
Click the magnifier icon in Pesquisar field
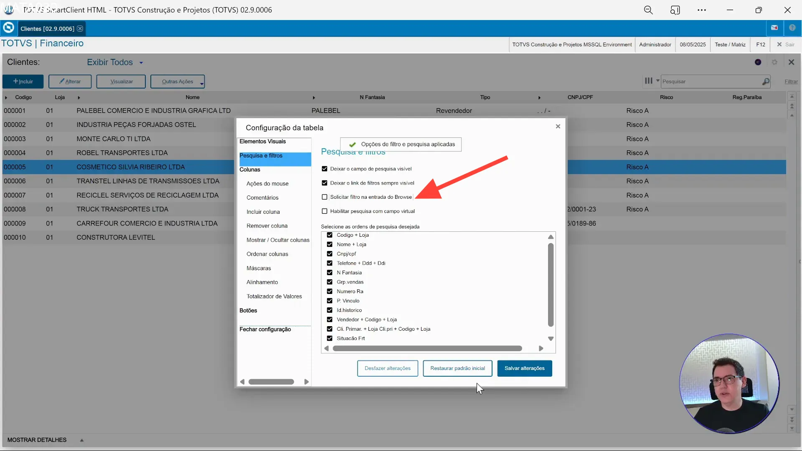[765, 82]
